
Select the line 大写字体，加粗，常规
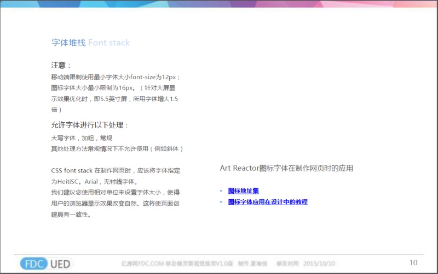tap(82, 138)
